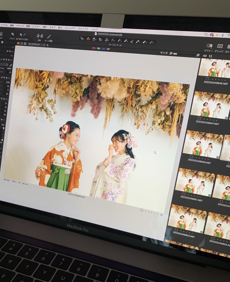Open the browser sort order arrows menu
This screenshot has height=282, width=230.
(210, 56)
